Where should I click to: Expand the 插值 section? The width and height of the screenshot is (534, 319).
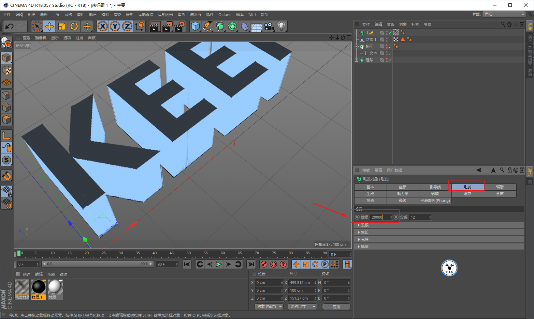439,246
